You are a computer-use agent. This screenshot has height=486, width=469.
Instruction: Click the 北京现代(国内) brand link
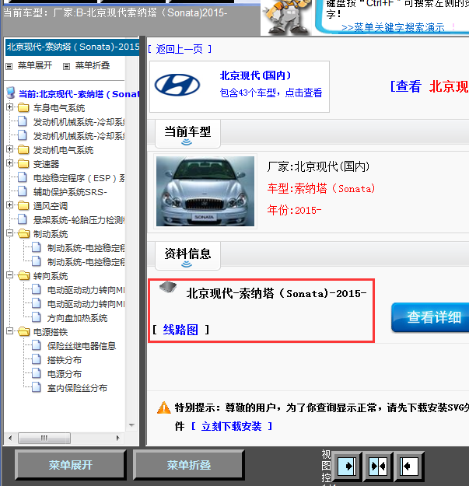(x=255, y=75)
